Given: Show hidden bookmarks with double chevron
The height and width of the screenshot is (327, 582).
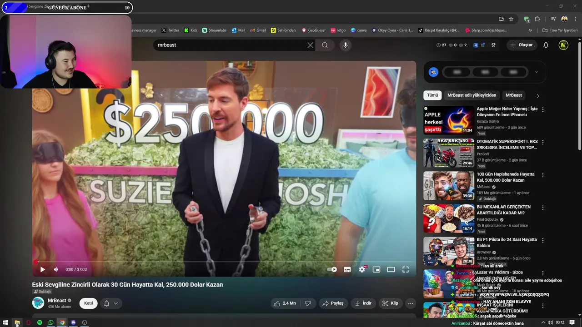Looking at the screenshot, I should (530, 30).
